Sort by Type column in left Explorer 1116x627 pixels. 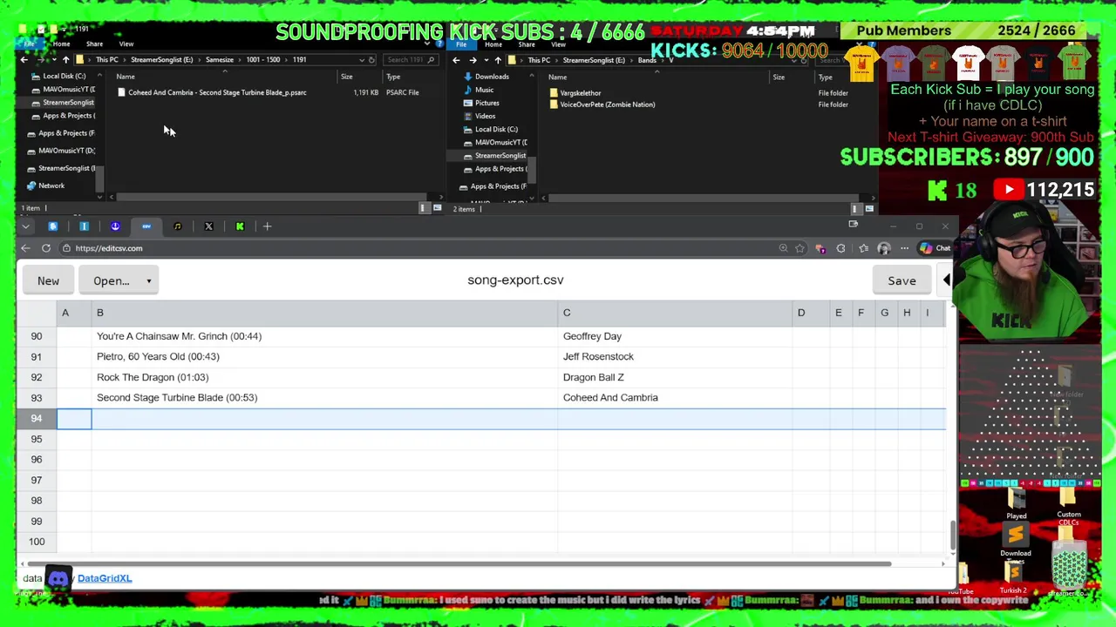pyautogui.click(x=393, y=77)
